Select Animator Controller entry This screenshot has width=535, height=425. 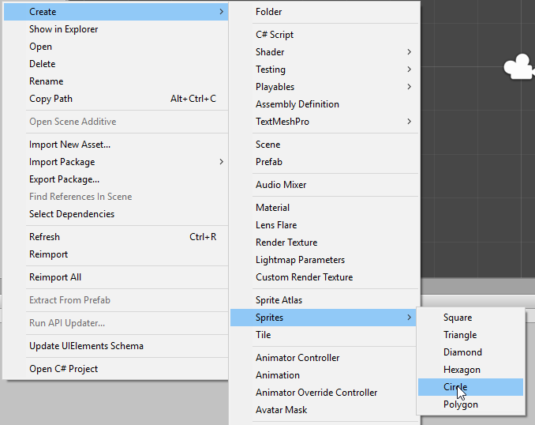(x=297, y=358)
